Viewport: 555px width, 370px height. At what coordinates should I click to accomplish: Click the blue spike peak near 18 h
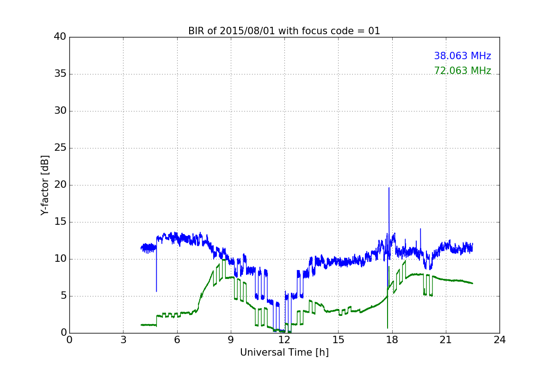click(x=389, y=188)
